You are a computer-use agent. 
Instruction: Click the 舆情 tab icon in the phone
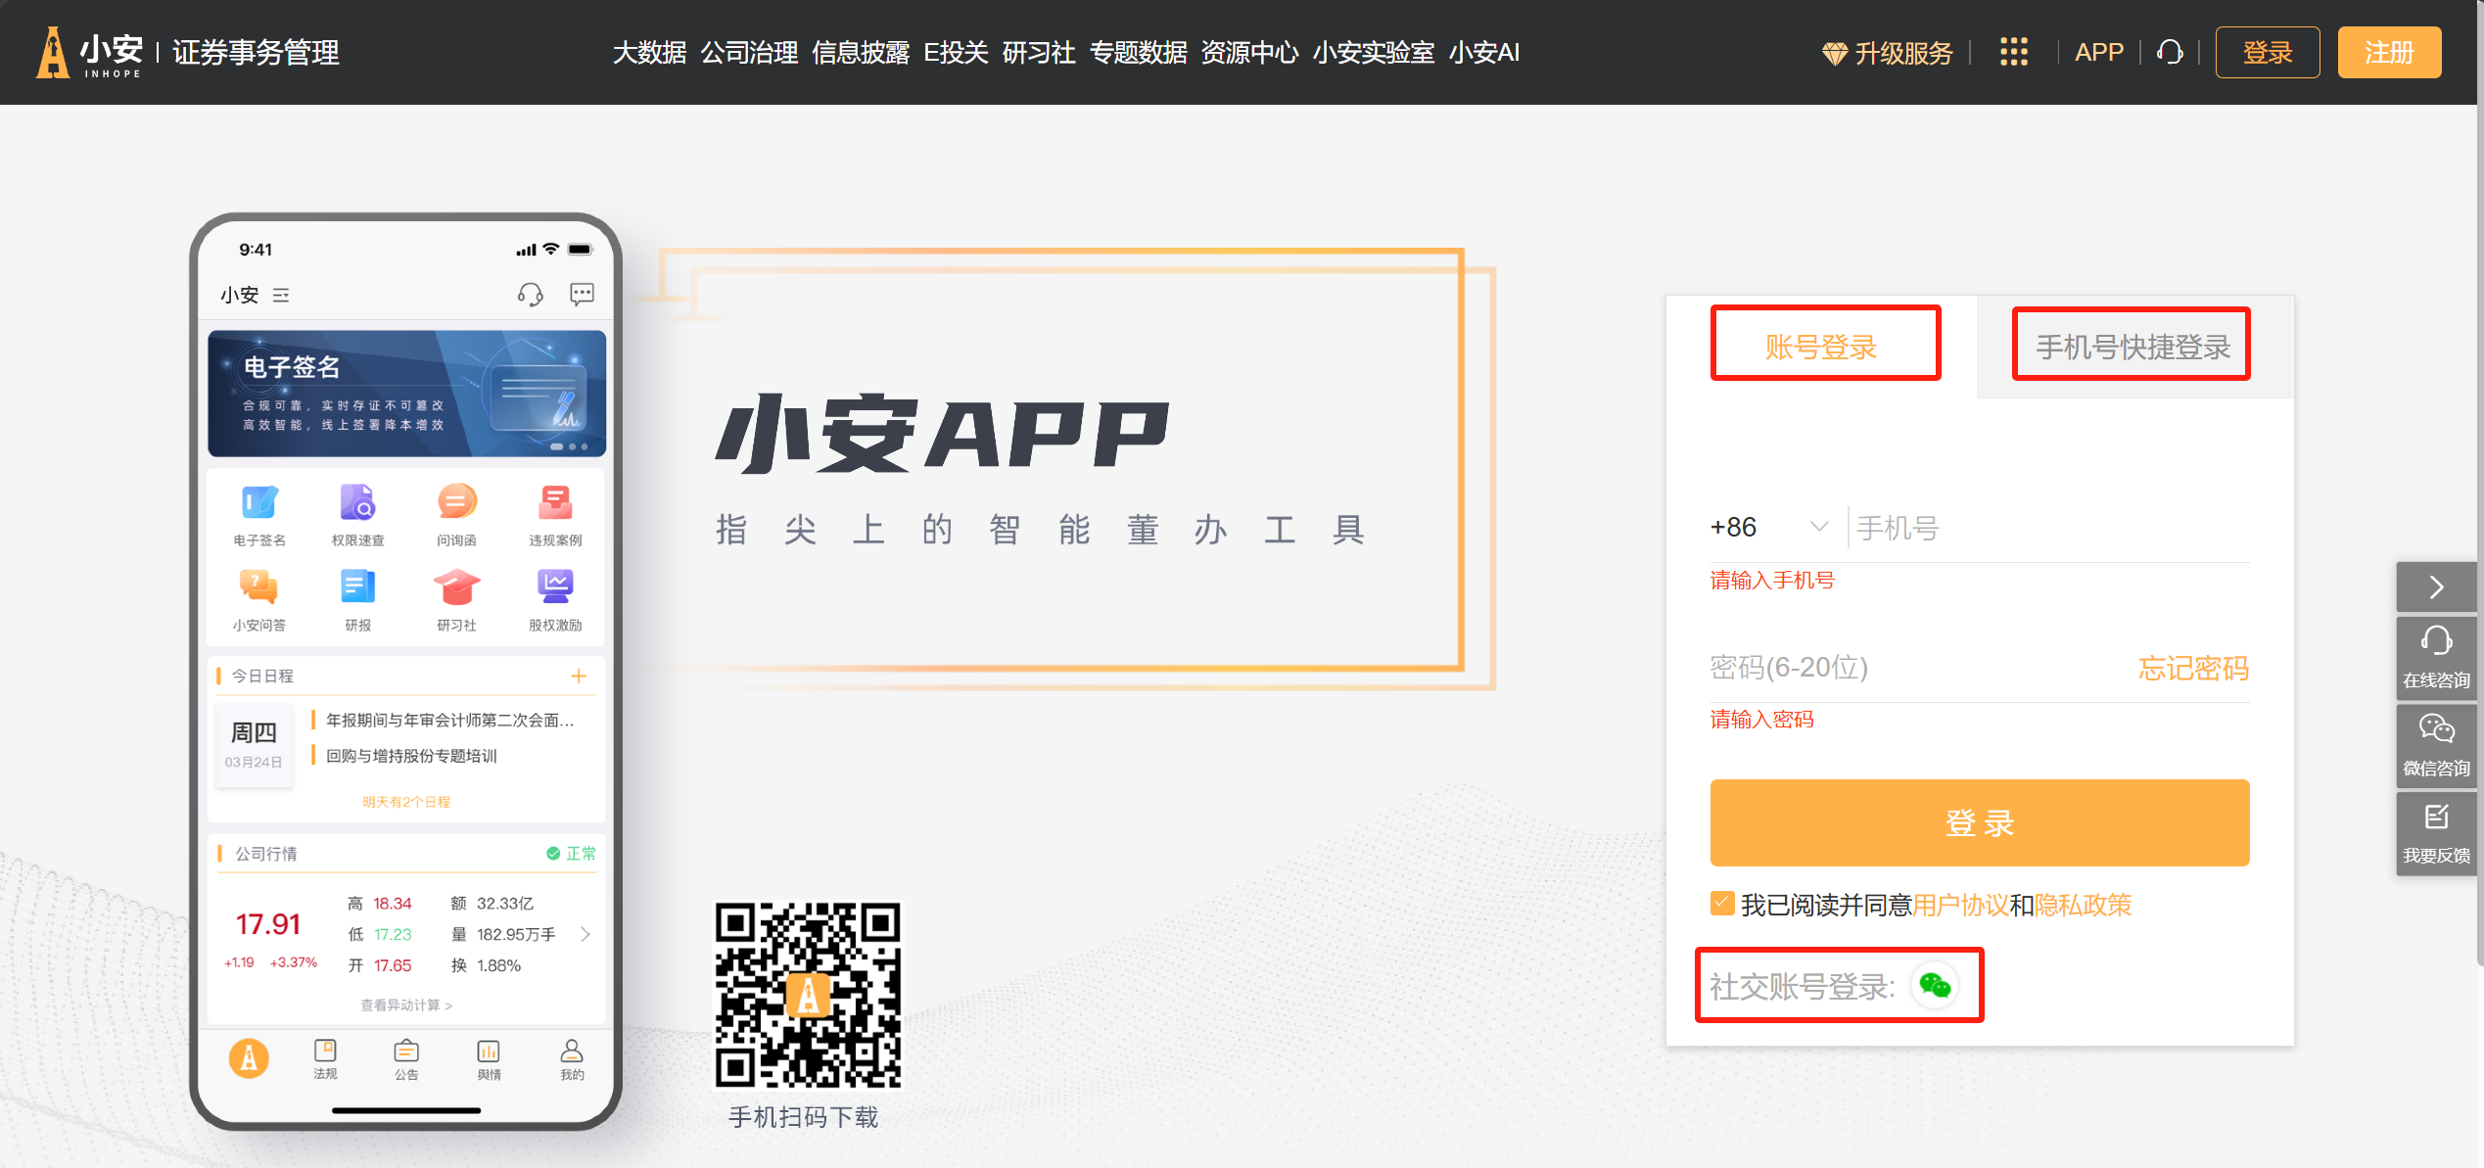[x=489, y=1051]
